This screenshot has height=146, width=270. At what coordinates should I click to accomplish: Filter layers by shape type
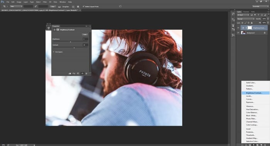[262, 15]
